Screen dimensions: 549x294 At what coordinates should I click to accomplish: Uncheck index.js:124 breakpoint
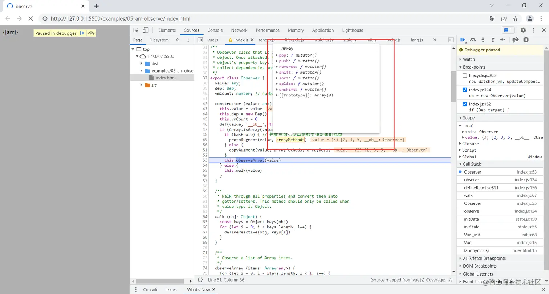465,90
